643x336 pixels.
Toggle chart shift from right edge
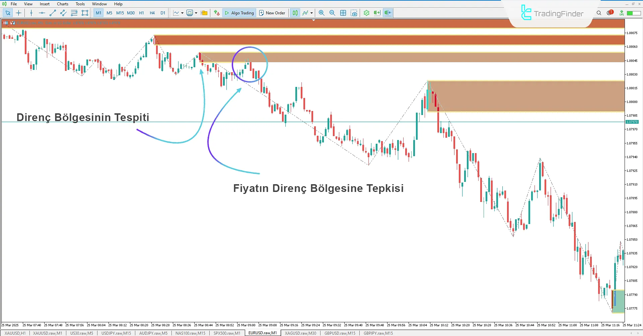pyautogui.click(x=388, y=13)
